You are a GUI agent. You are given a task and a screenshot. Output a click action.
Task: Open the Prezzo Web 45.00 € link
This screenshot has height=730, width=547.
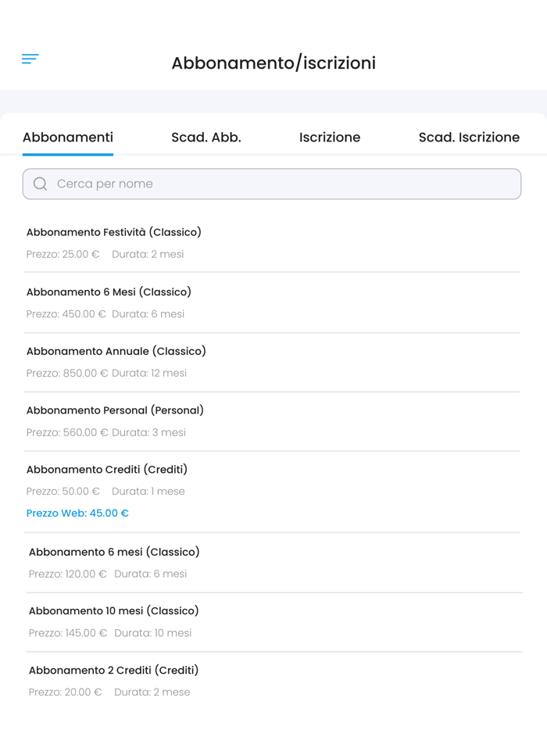point(77,513)
